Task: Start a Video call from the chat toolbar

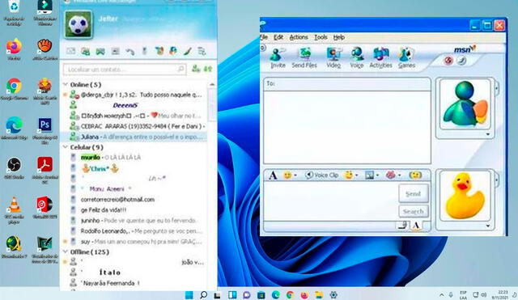Action: coord(333,57)
